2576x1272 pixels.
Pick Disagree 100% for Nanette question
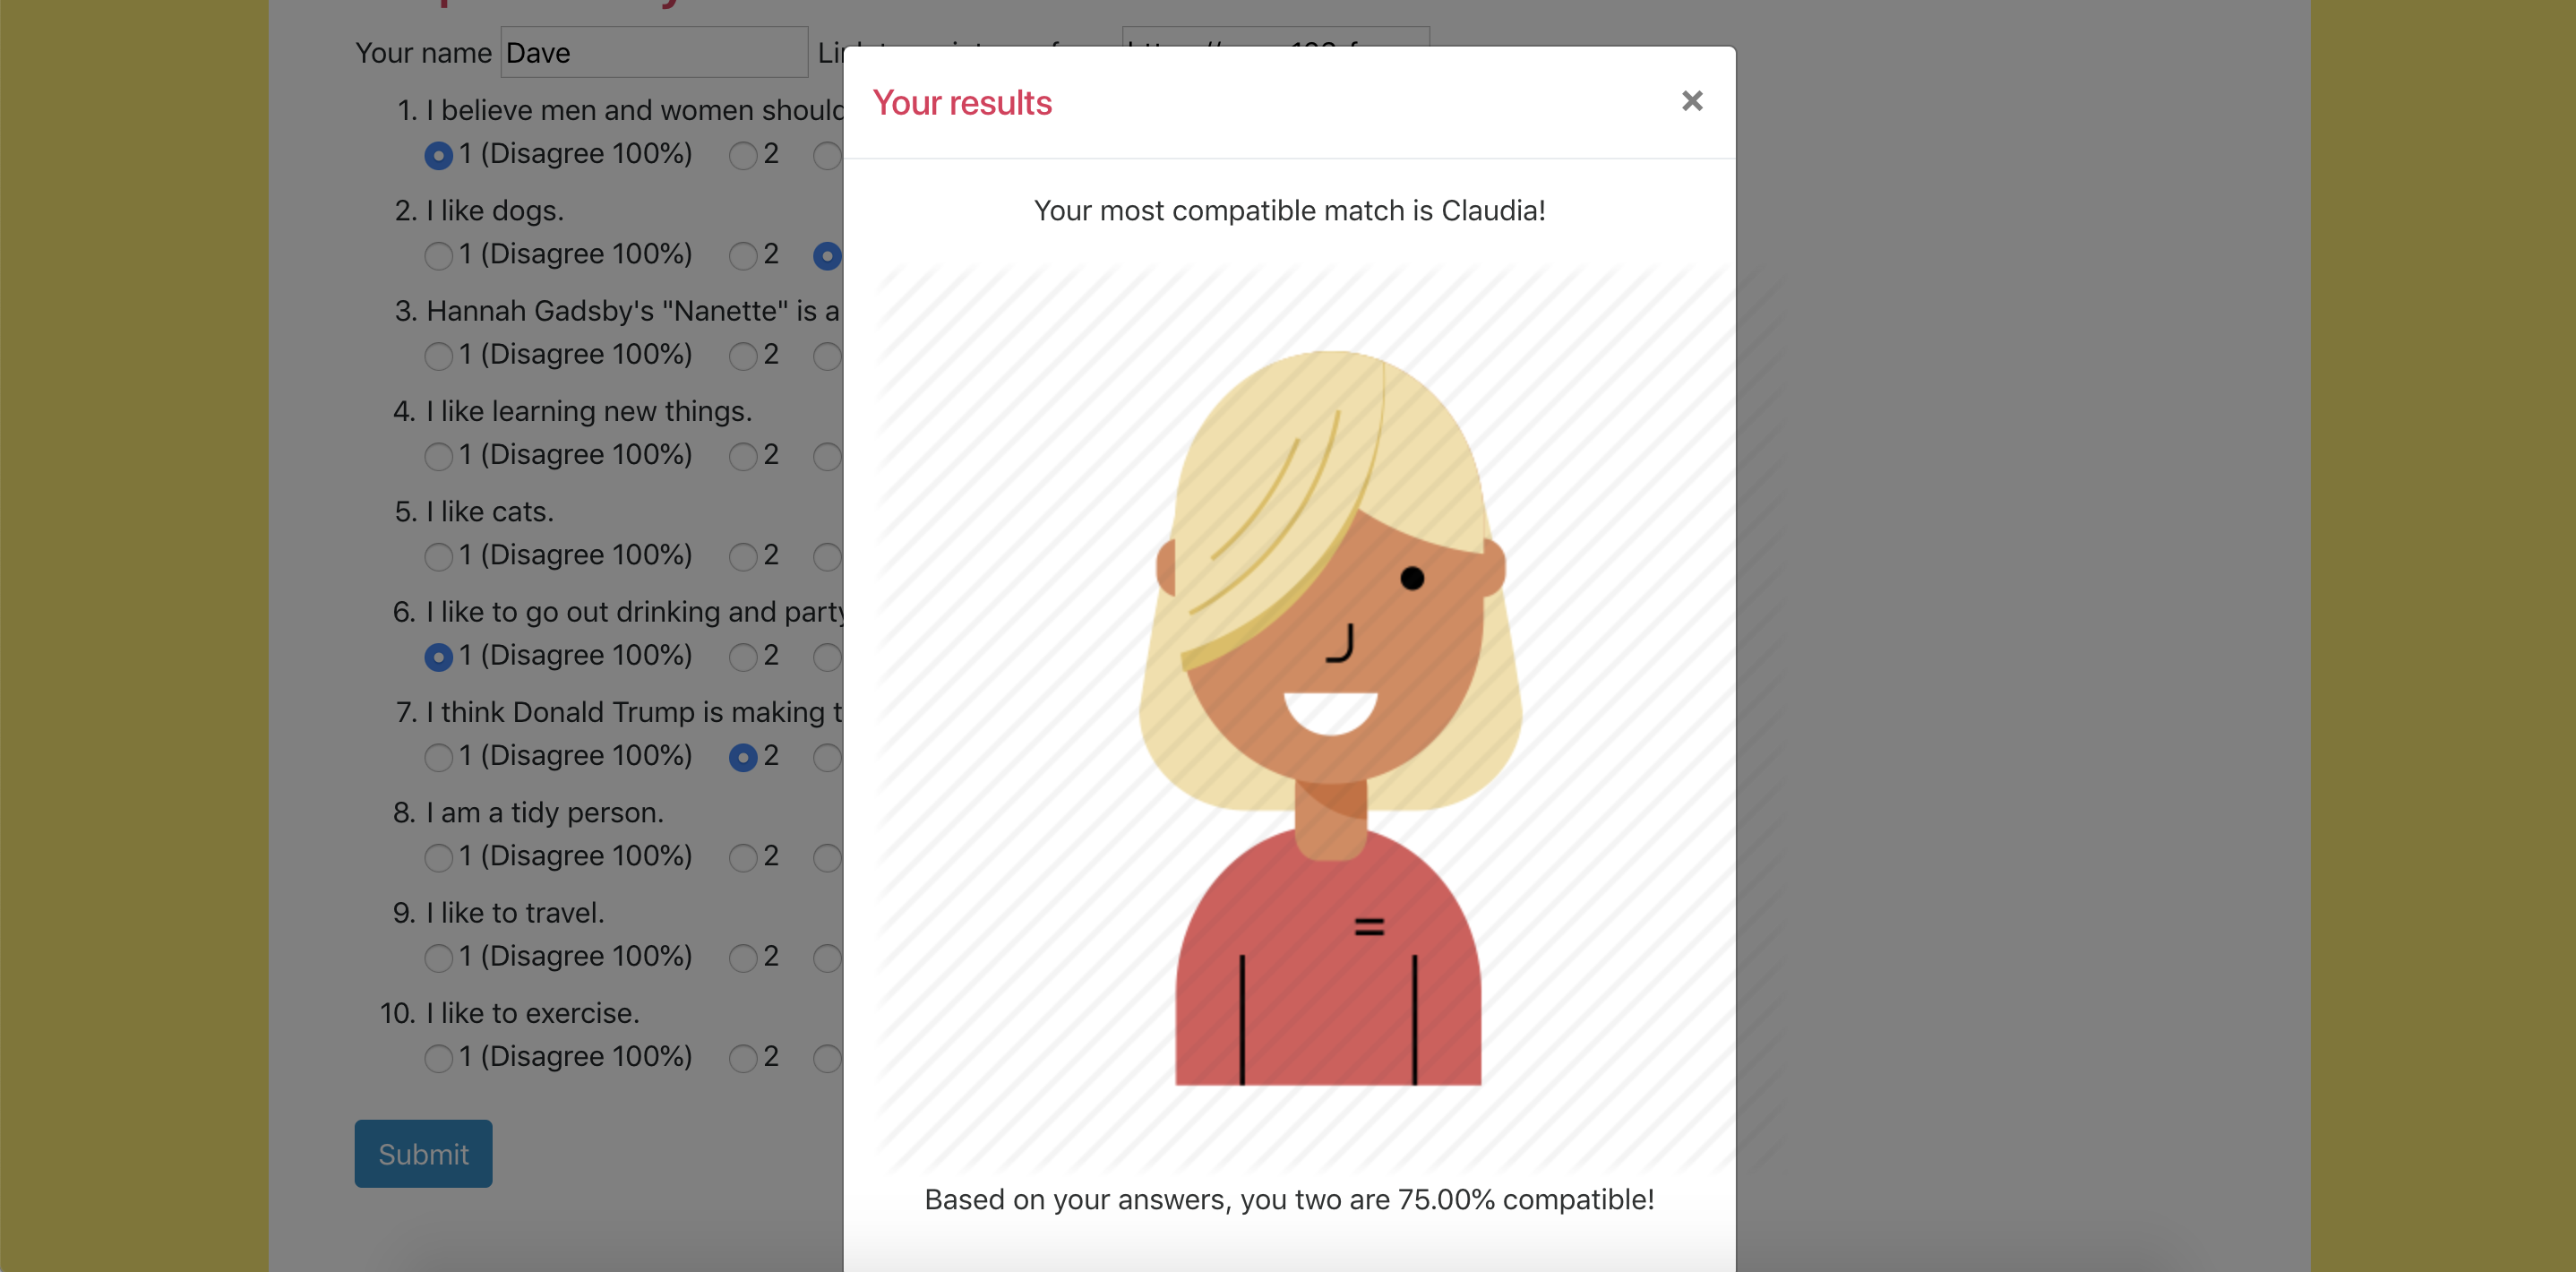[x=438, y=356]
